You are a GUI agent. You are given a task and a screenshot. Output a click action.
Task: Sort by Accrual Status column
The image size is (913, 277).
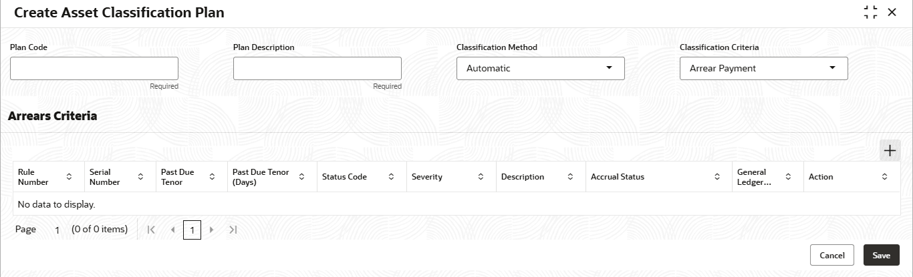717,177
